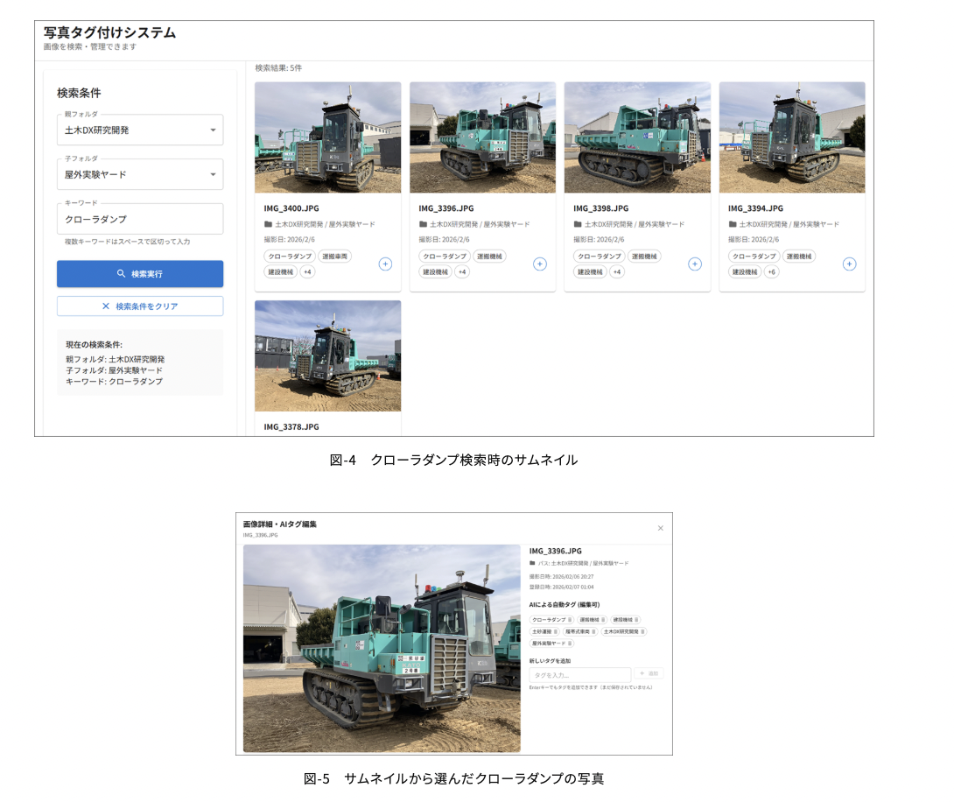Click the plus icon on IMG_3396.JPG card
This screenshot has width=954, height=802.
tap(540, 264)
